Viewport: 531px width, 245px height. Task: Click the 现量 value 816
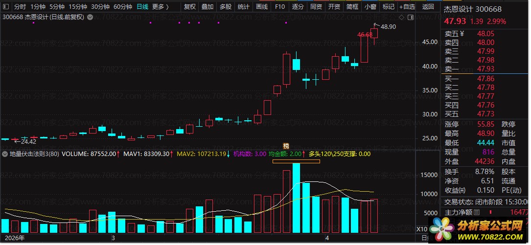488,152
